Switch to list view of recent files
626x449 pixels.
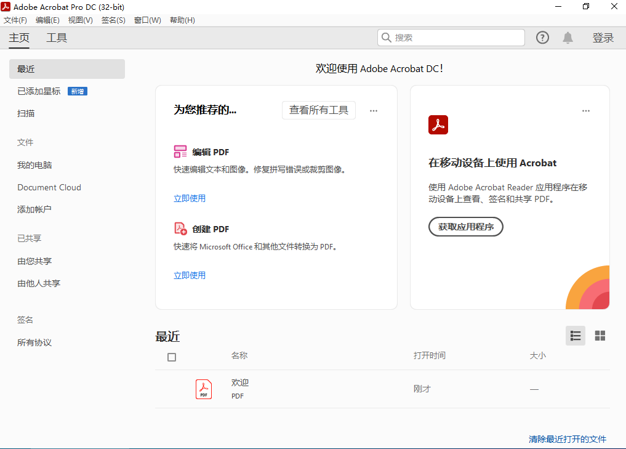pyautogui.click(x=576, y=336)
